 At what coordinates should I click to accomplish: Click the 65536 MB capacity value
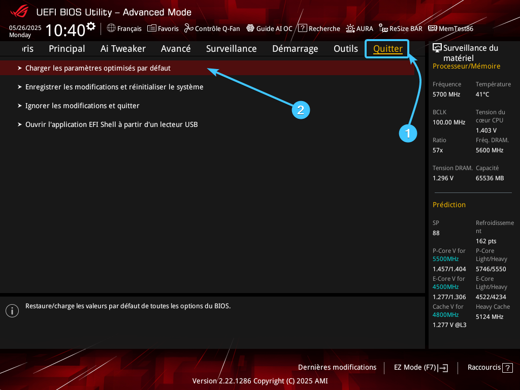click(490, 178)
